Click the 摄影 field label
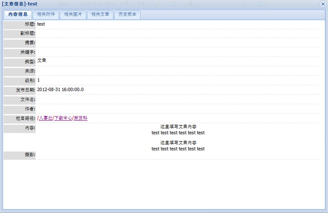This screenshot has width=328, height=213. click(30, 155)
